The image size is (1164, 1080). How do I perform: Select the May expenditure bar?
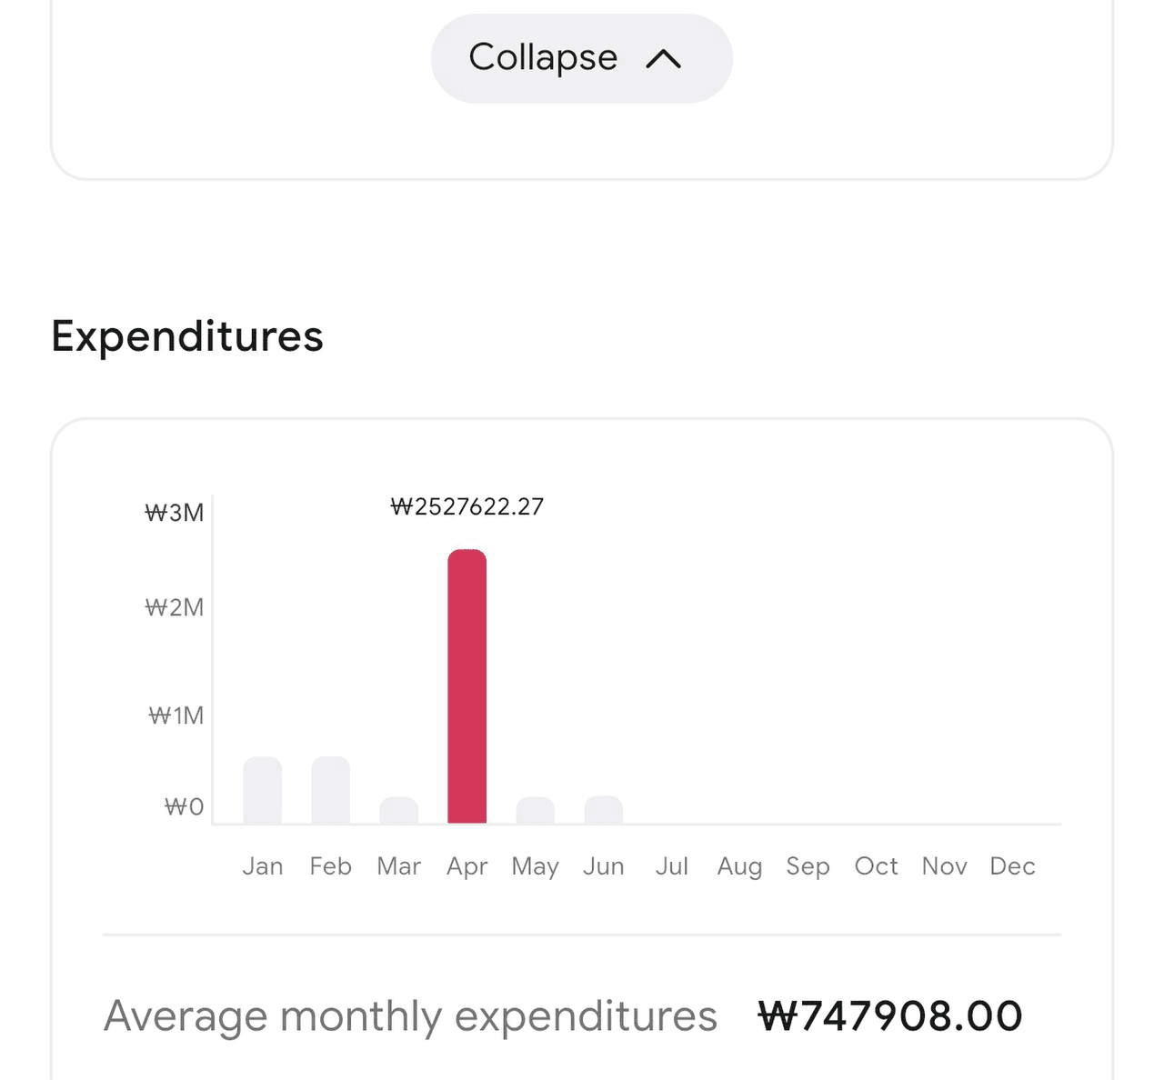(536, 810)
